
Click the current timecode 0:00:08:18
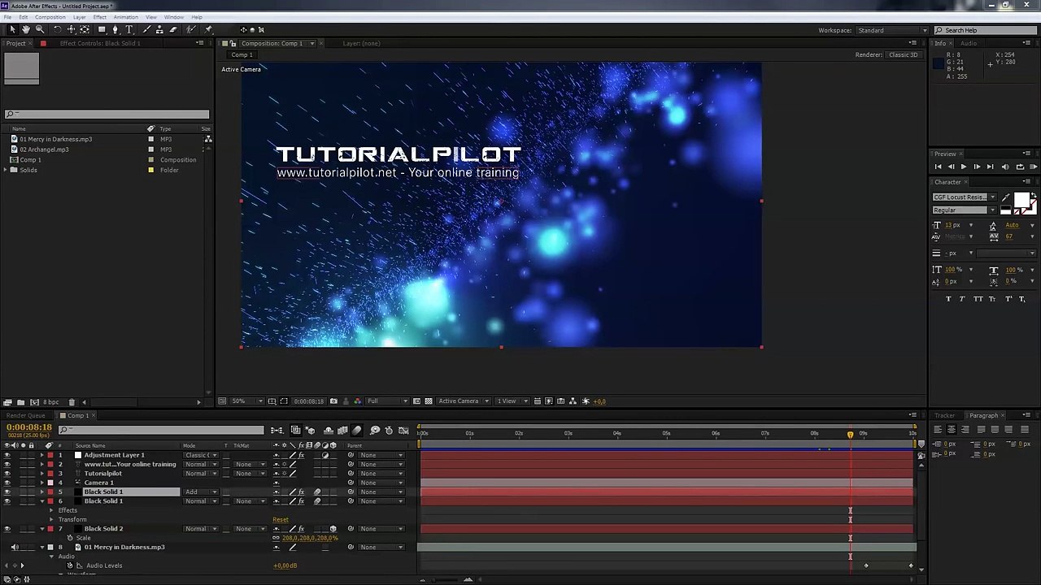tap(29, 427)
